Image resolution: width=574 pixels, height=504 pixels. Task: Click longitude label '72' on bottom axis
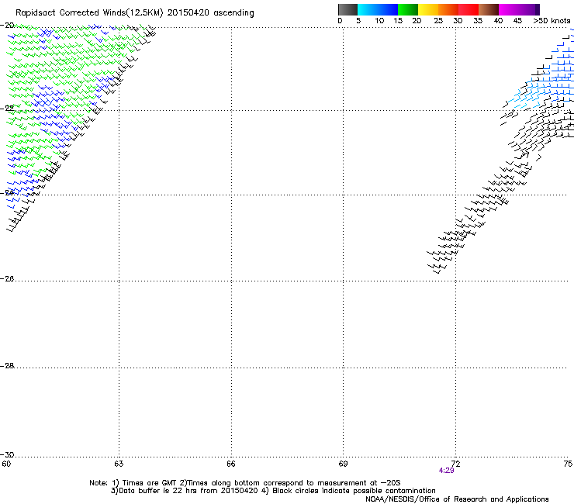click(455, 464)
